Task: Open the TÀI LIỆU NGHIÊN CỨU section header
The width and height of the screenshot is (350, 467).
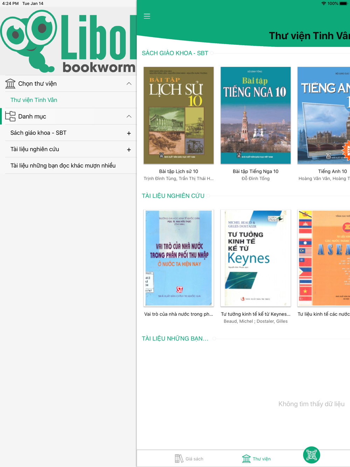Action: coord(173,196)
